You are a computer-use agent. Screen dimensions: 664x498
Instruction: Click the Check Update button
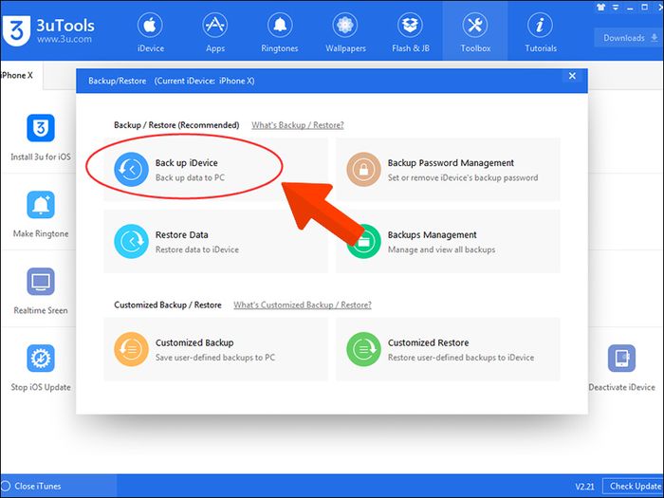[x=633, y=486]
